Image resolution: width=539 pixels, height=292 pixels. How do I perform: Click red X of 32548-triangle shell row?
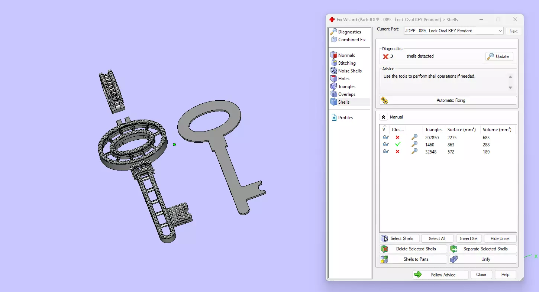398,152
